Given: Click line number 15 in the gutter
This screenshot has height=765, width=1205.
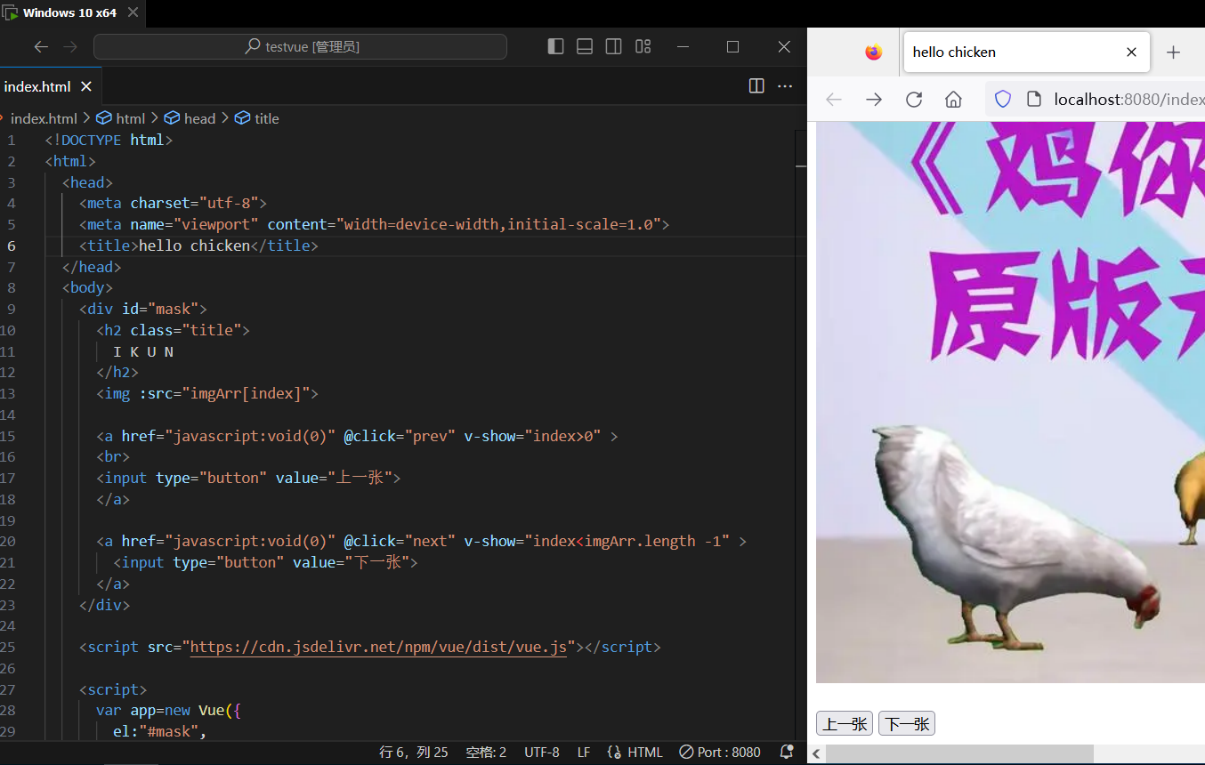Looking at the screenshot, I should pos(9,436).
